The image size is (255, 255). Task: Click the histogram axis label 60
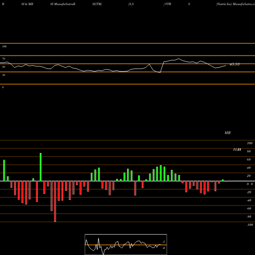pyautogui.click(x=249, y=160)
